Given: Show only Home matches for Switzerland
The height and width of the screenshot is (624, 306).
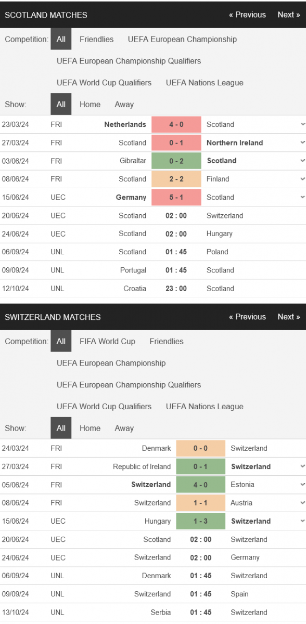Looking at the screenshot, I should [90, 428].
